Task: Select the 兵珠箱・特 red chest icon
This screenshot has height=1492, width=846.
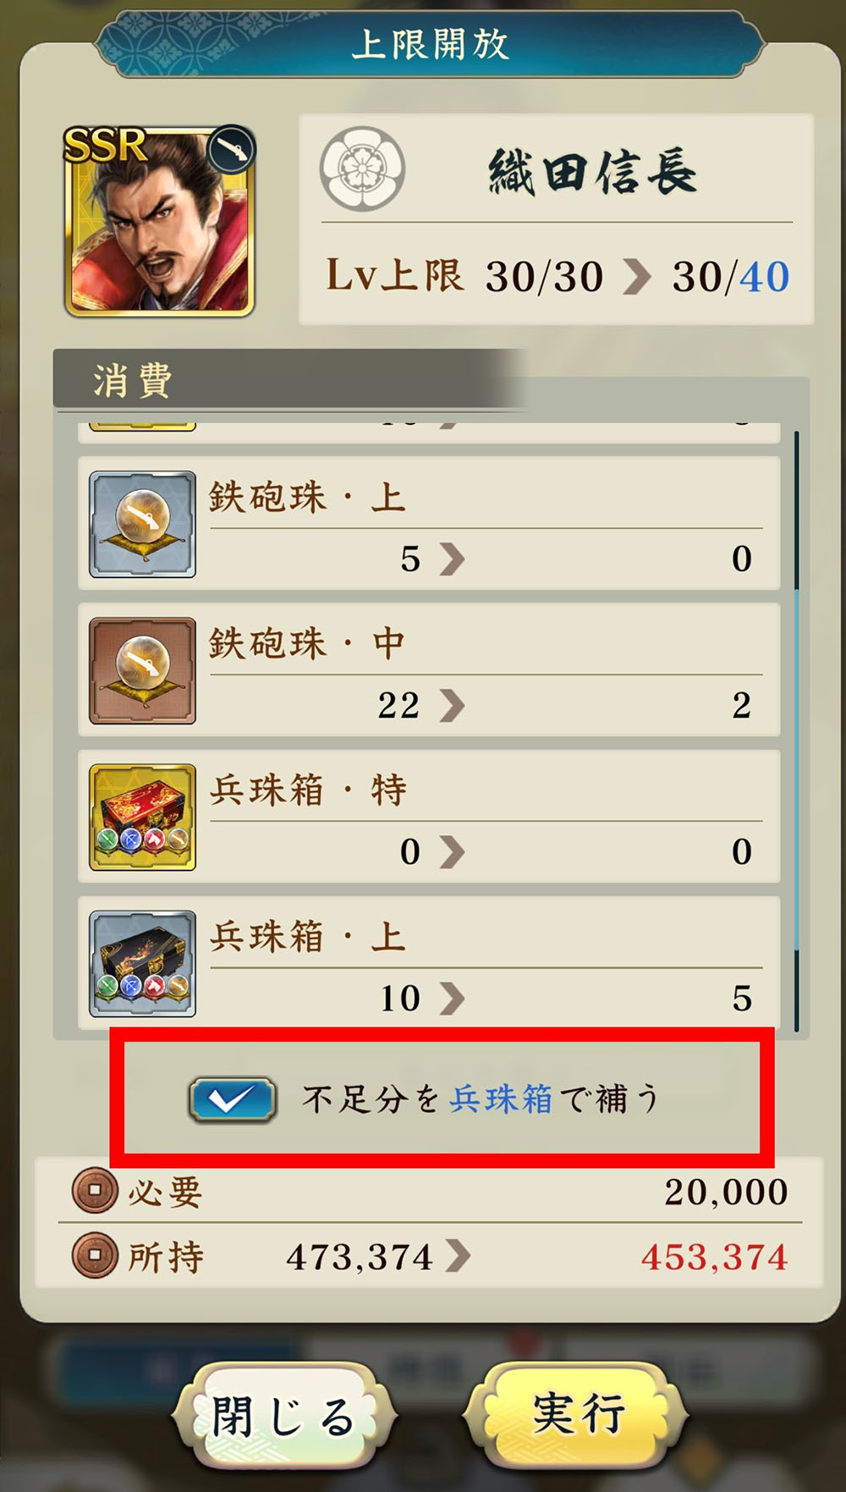Action: coord(142,818)
